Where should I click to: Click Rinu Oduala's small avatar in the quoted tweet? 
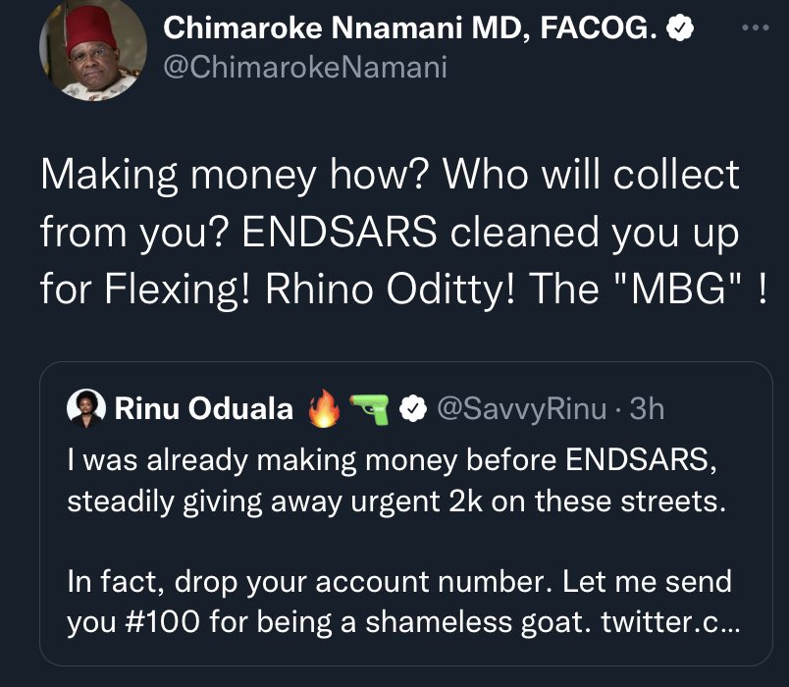pos(86,407)
